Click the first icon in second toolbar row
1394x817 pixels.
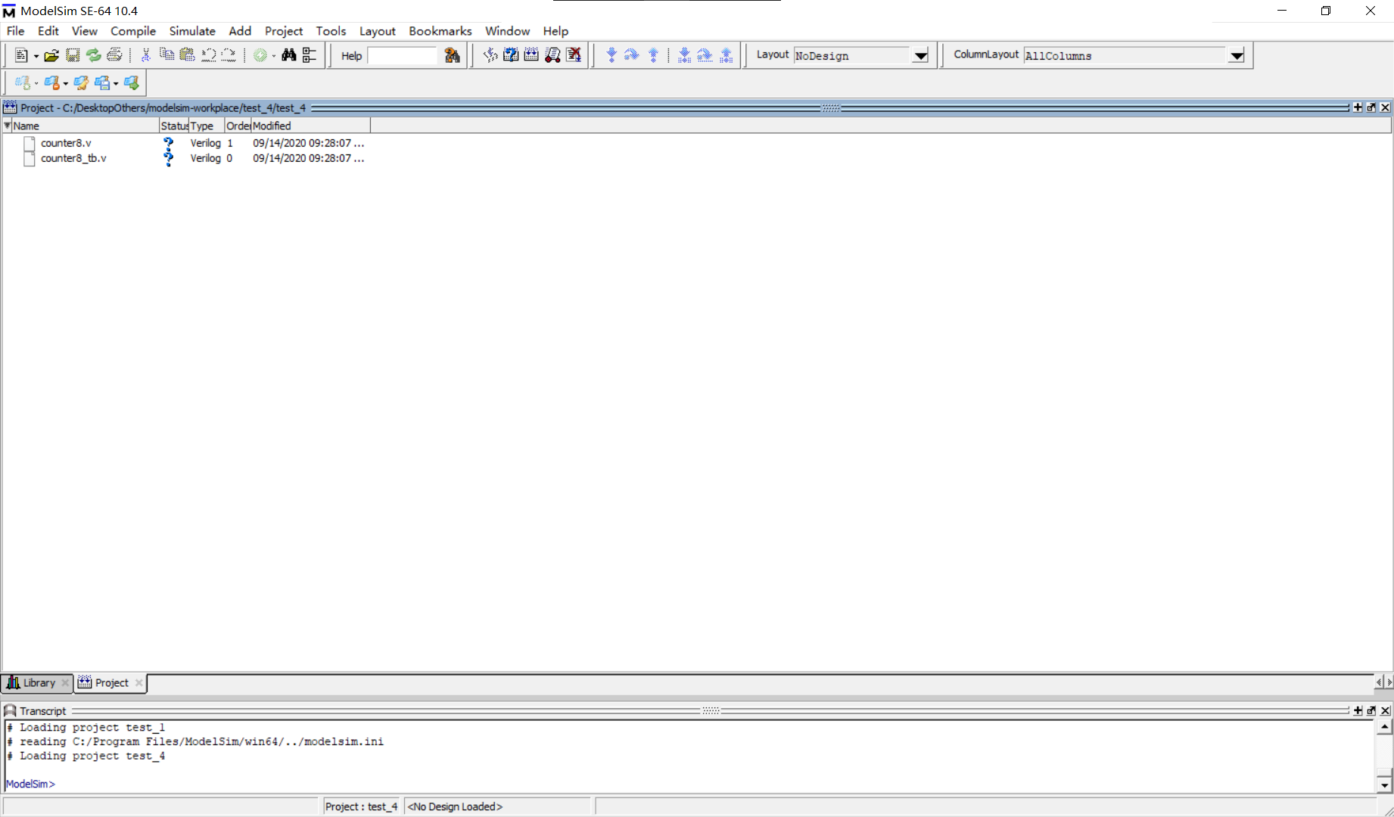pyautogui.click(x=23, y=83)
